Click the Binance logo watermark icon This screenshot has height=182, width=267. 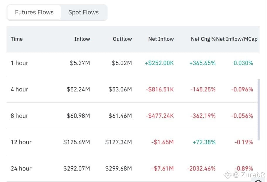[228, 174]
